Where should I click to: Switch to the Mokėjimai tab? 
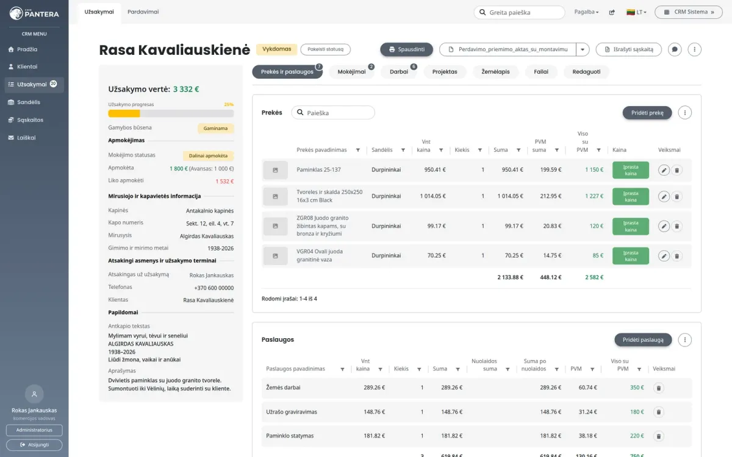point(351,72)
